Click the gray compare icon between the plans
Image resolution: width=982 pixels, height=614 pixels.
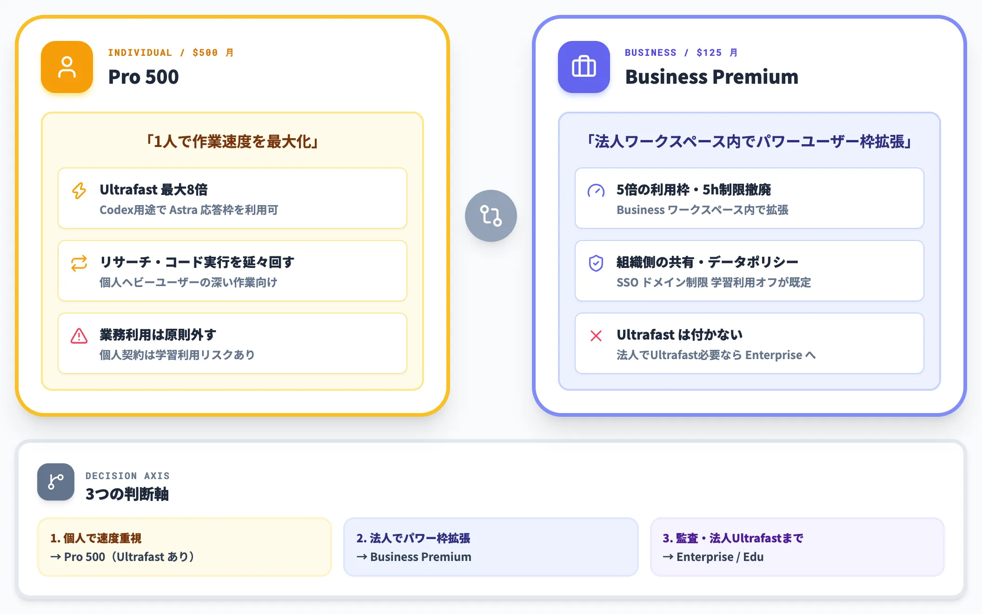click(x=491, y=216)
